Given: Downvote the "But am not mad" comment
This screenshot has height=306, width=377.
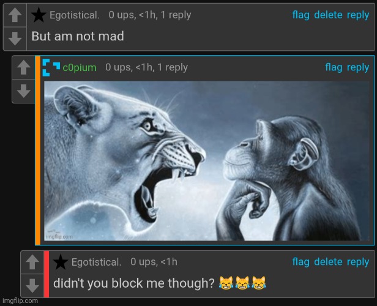Looking at the screenshot, I should [15, 39].
